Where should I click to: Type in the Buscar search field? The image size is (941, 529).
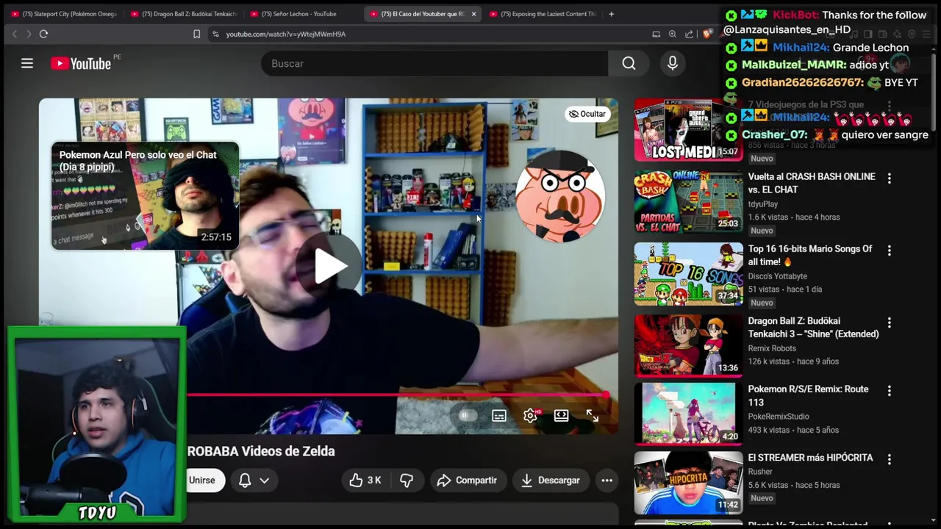(434, 63)
